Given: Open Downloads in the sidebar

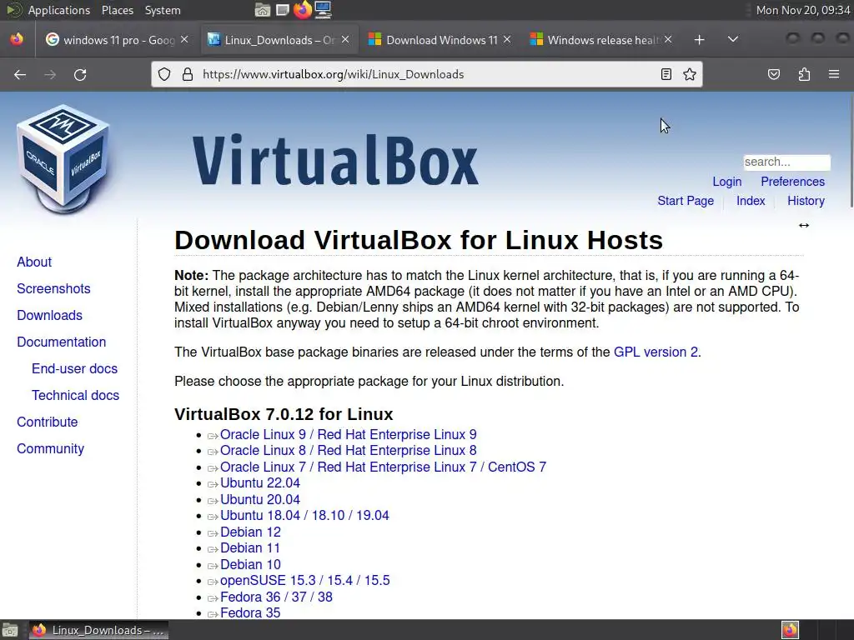Looking at the screenshot, I should click(x=49, y=316).
